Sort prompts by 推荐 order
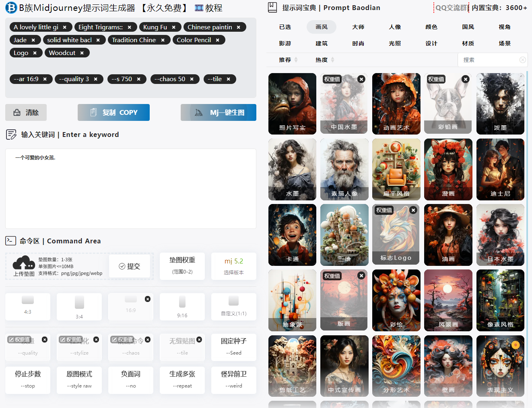The height and width of the screenshot is (408, 532). tap(288, 60)
